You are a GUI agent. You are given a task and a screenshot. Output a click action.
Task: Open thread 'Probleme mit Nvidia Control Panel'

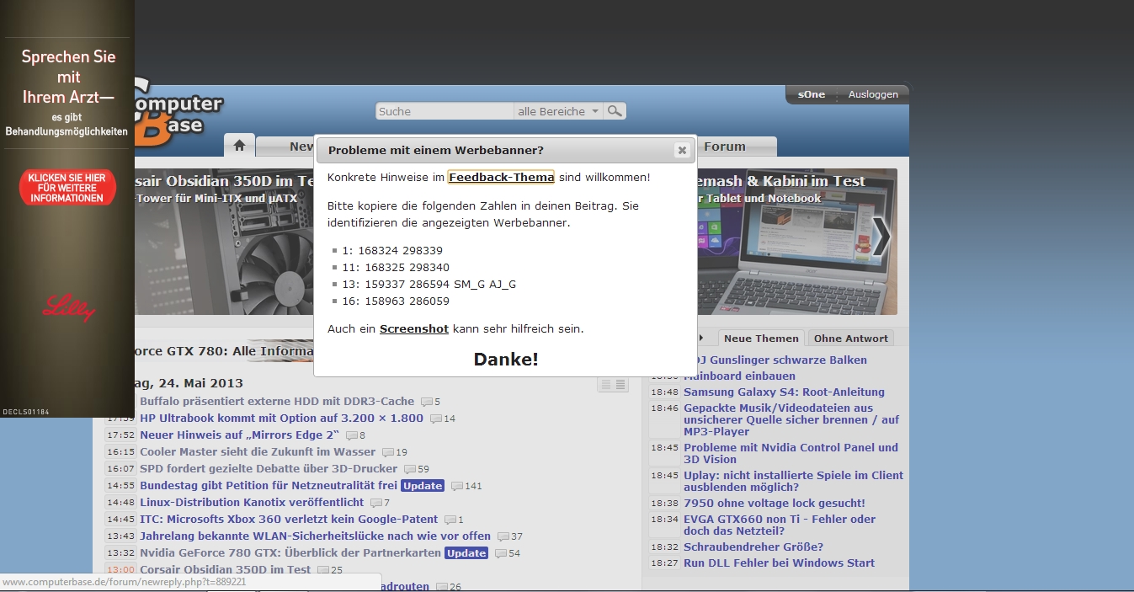791,453
